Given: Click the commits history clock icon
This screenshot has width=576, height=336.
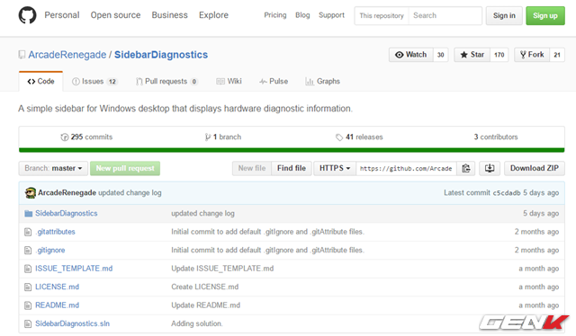Looking at the screenshot, I should [64, 137].
